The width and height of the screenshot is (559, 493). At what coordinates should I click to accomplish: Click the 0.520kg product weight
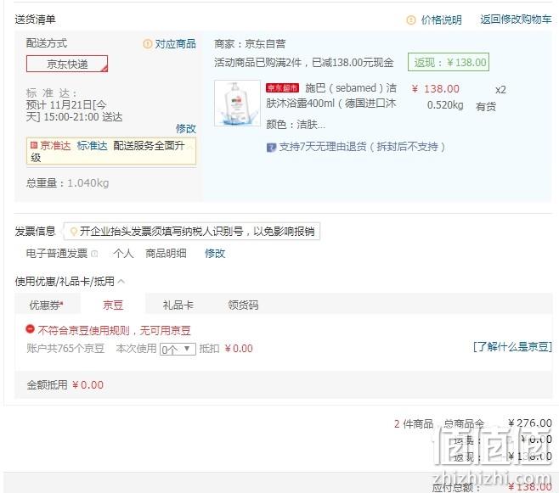(x=445, y=105)
